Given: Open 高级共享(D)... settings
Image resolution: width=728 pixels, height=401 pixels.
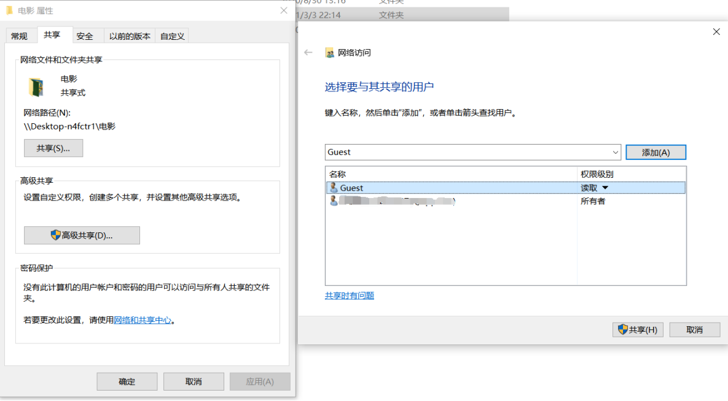Looking at the screenshot, I should tap(82, 235).
